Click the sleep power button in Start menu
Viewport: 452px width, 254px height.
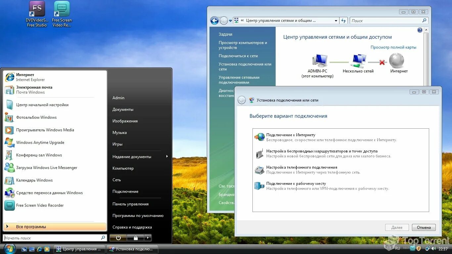[118, 237]
